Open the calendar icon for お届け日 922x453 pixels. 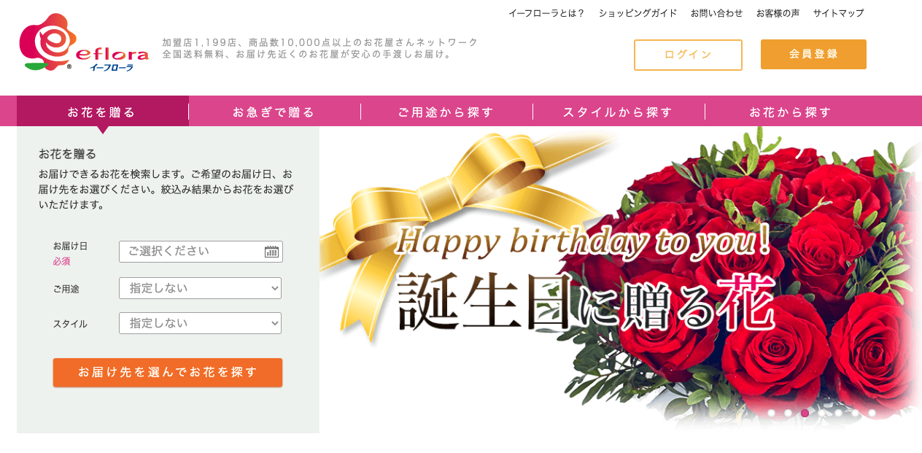coord(271,252)
